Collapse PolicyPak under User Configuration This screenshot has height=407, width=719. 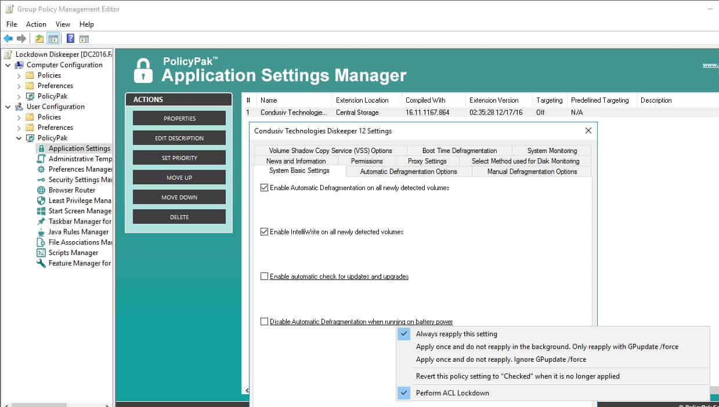[x=19, y=138]
